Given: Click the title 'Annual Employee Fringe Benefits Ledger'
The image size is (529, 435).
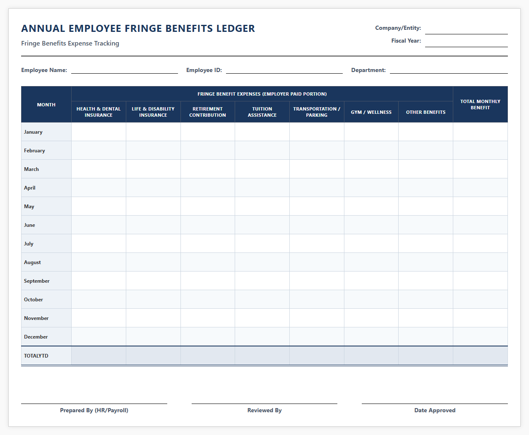Looking at the screenshot, I should (x=138, y=29).
